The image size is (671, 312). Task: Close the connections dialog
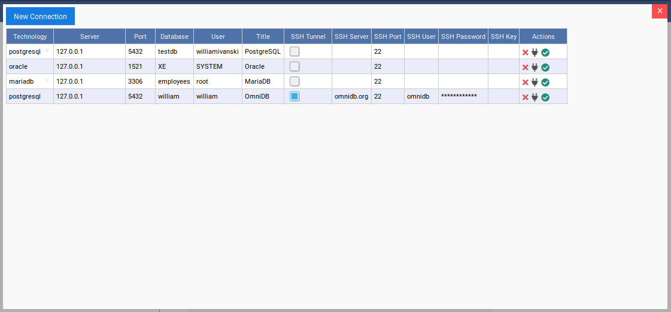coord(660,11)
